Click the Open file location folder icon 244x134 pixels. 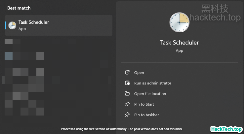[x=127, y=94]
